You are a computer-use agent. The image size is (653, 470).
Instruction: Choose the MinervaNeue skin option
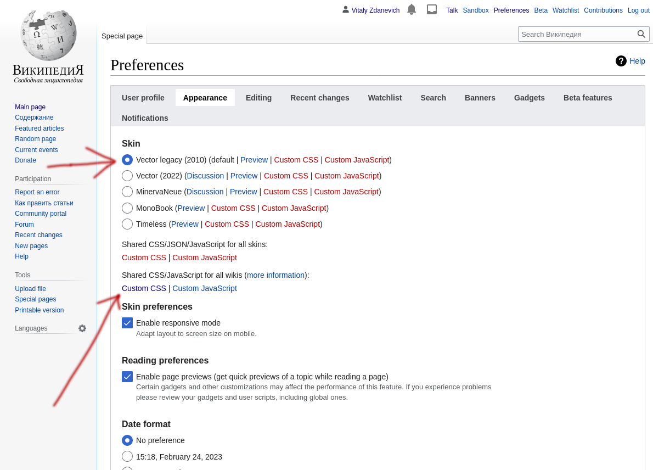[127, 192]
